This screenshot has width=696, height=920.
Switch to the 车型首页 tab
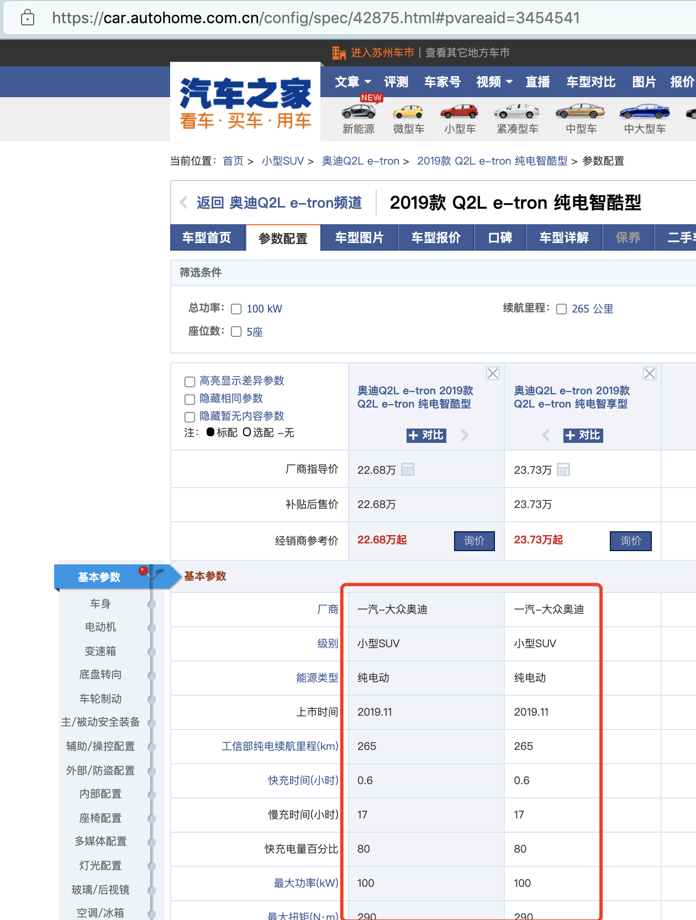[x=207, y=237]
